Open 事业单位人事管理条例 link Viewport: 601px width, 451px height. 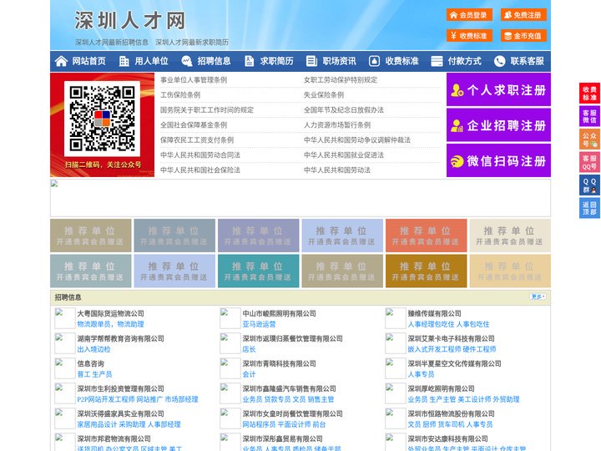pyautogui.click(x=194, y=80)
